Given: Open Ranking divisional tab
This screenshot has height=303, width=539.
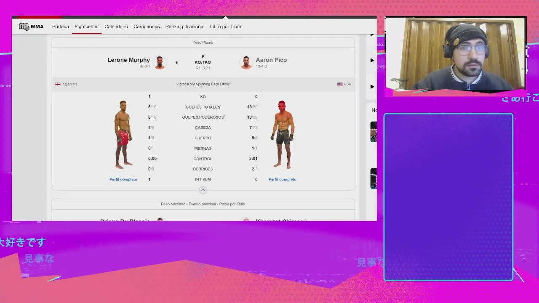Looking at the screenshot, I should tap(185, 27).
